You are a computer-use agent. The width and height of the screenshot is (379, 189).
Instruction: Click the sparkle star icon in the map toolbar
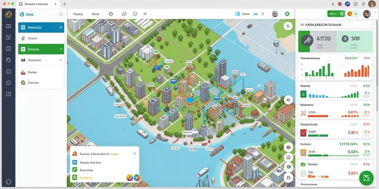145,14
